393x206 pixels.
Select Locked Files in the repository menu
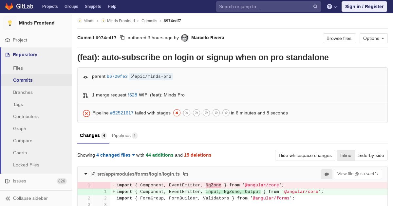tap(37, 165)
